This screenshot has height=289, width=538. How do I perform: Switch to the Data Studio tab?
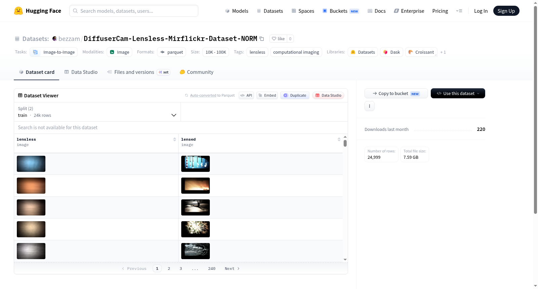(x=81, y=72)
